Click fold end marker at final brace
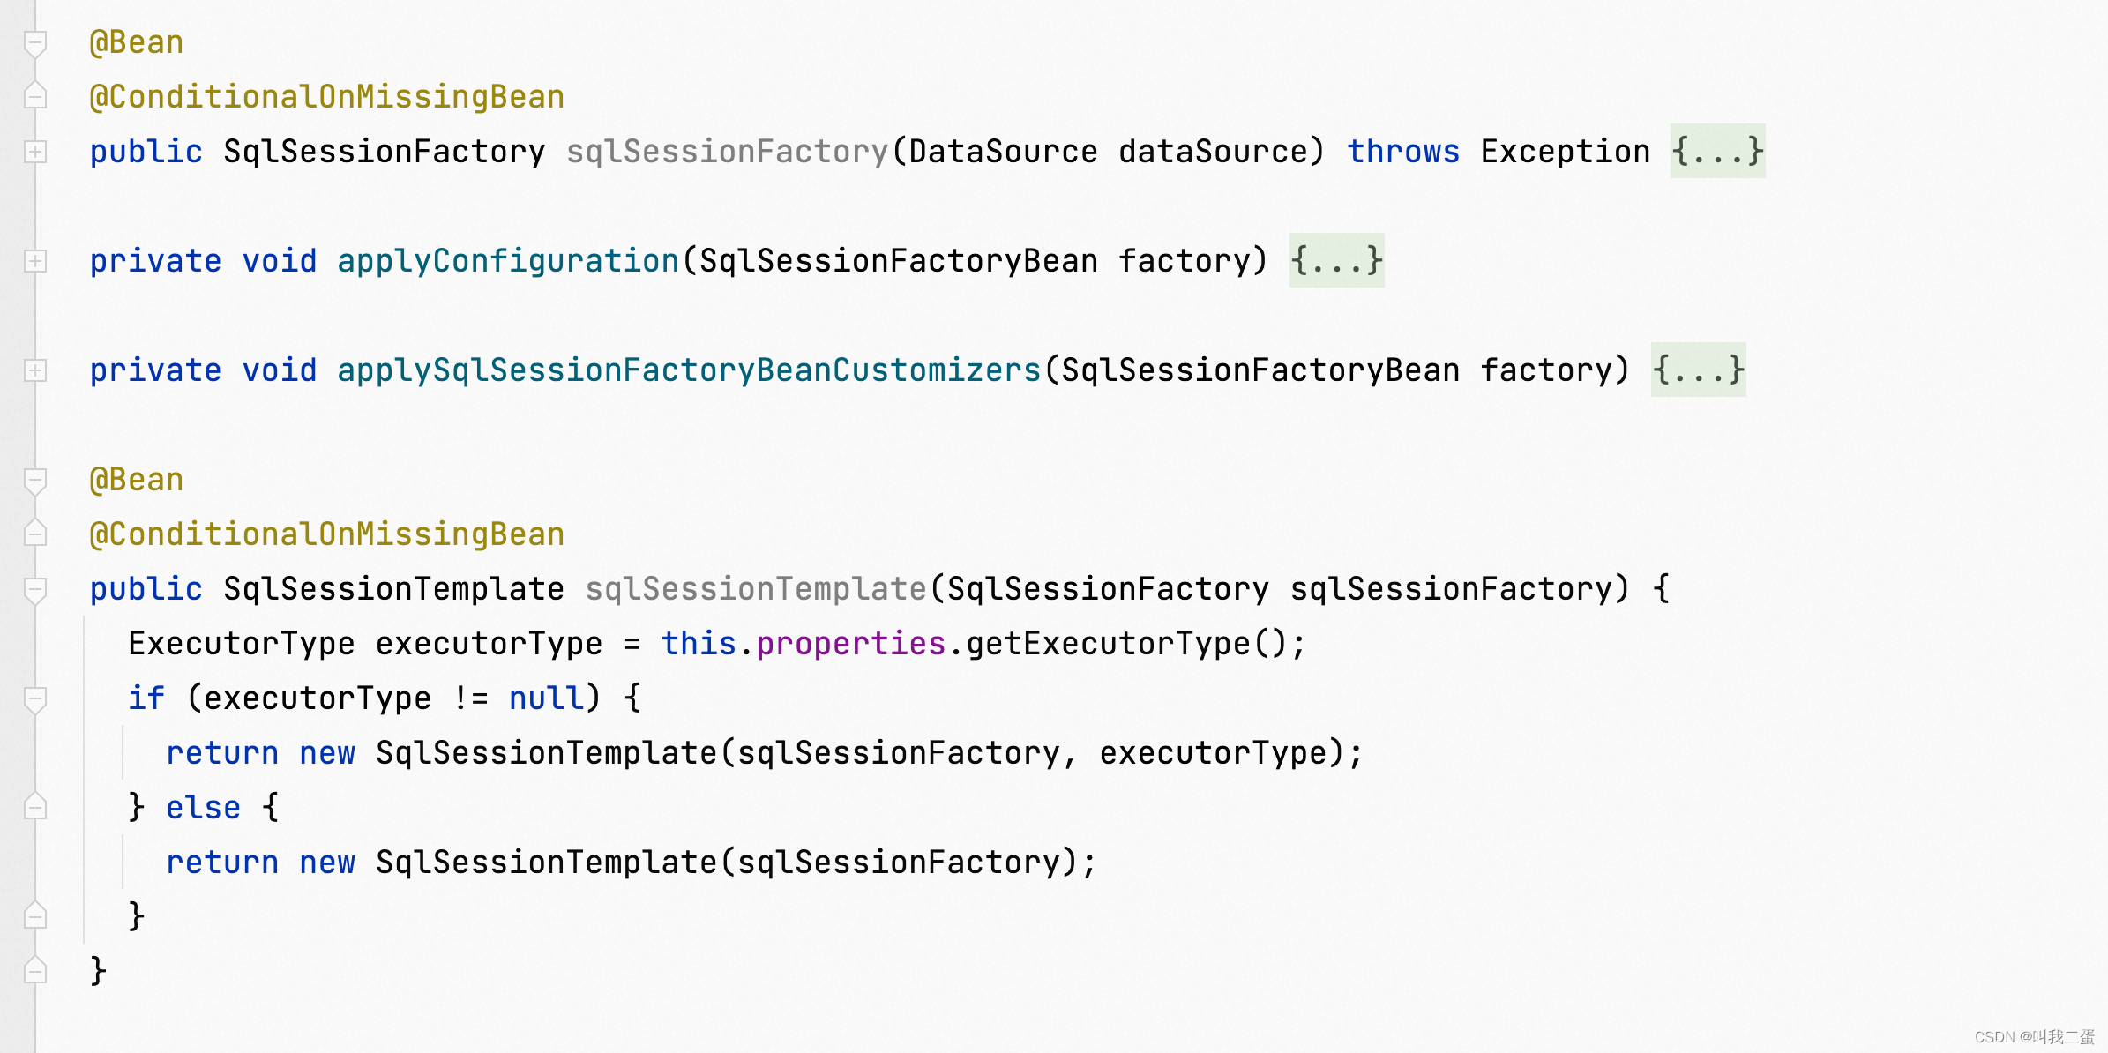Image resolution: width=2108 pixels, height=1053 pixels. pos(35,971)
